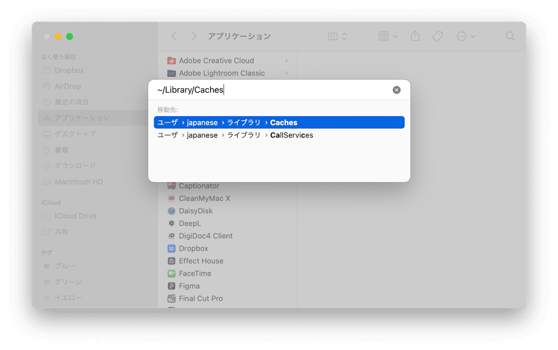Click the Share toolbar icon
Screen dimensions: 558x350
(415, 36)
